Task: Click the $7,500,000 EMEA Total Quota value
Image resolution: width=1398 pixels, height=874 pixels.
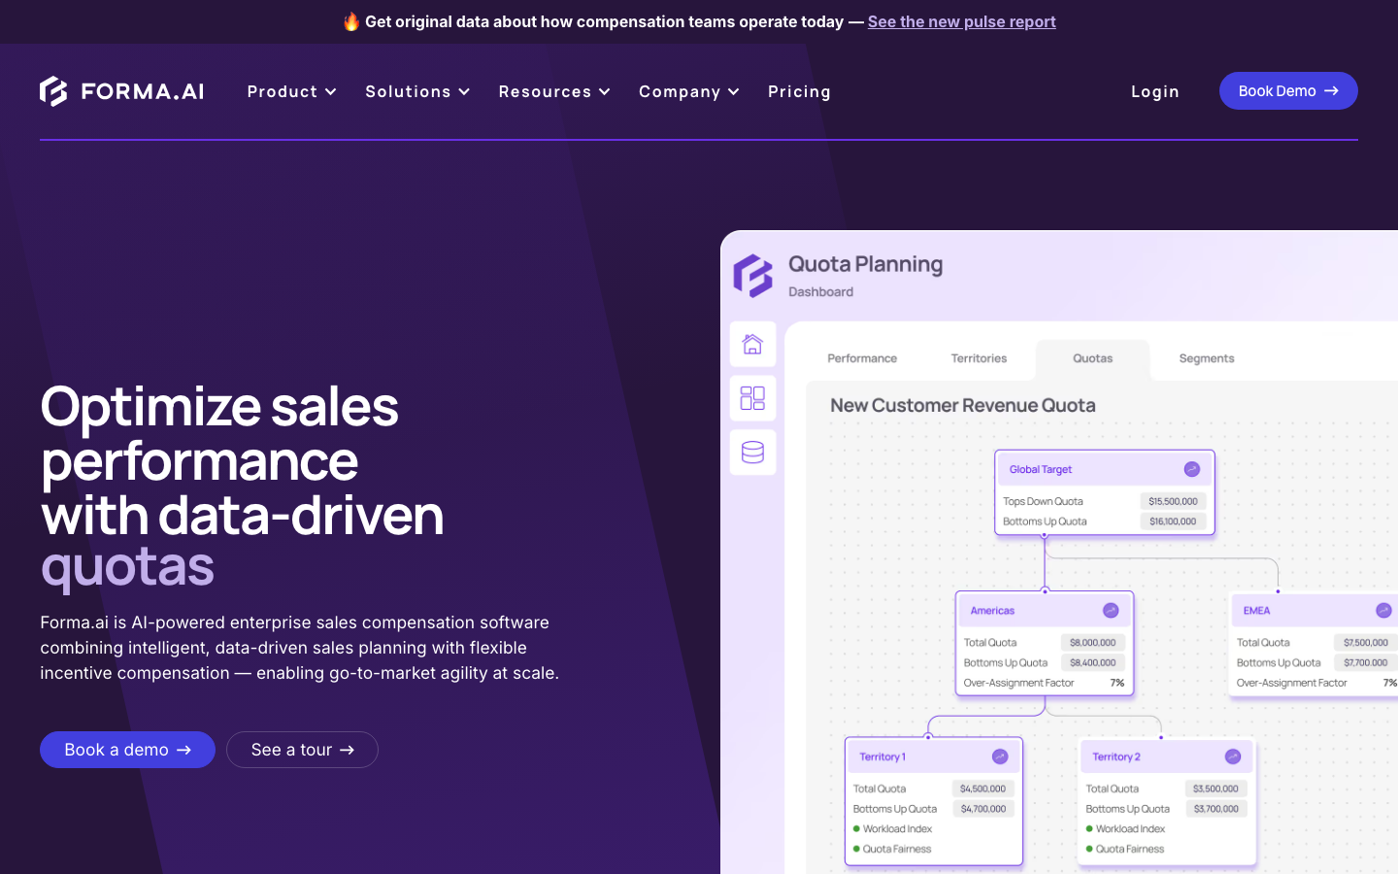Action: 1365,642
